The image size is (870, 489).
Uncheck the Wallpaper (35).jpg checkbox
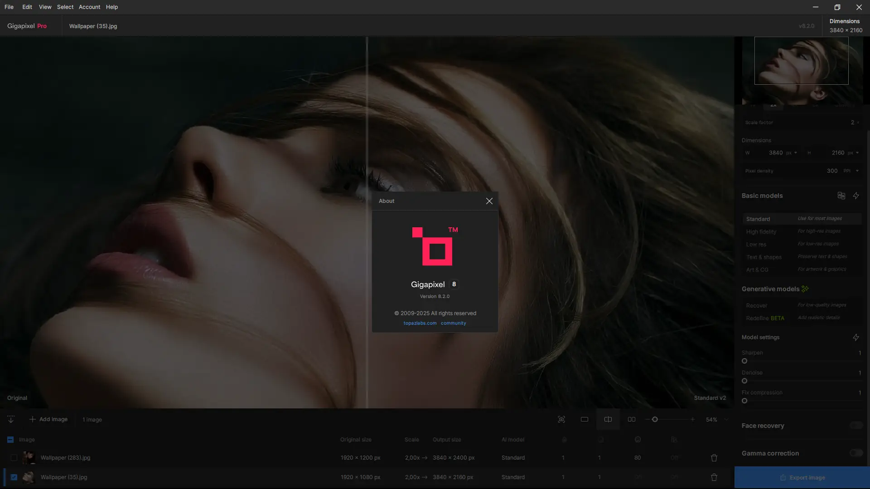(x=14, y=477)
